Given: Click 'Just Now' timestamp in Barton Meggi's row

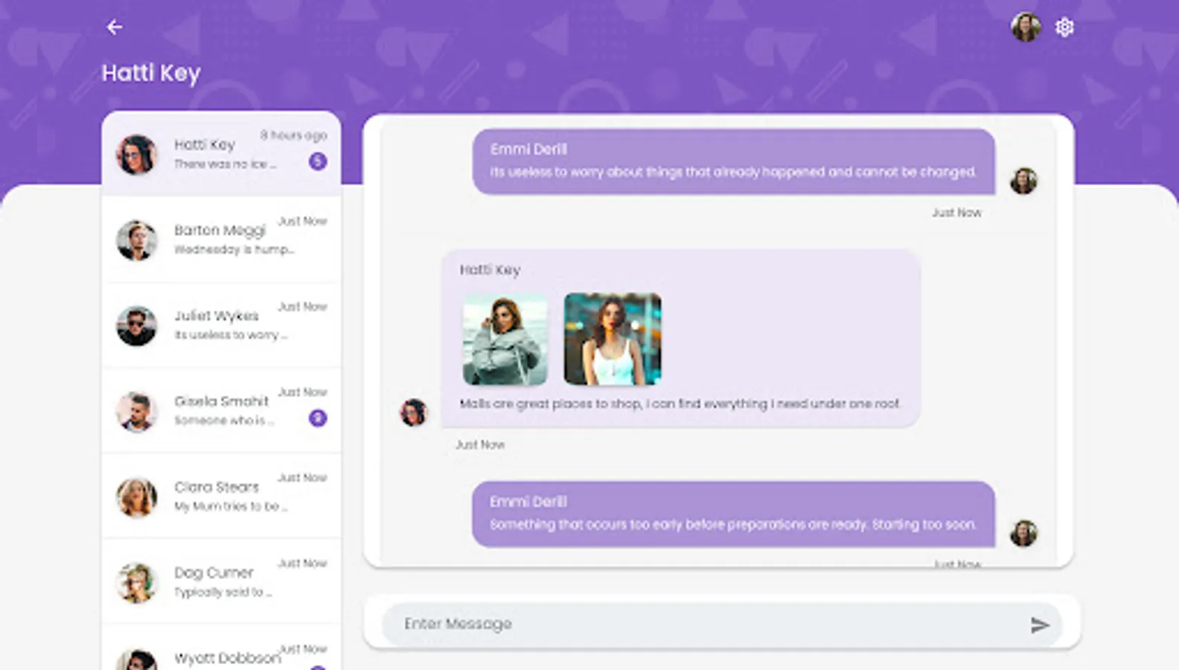Looking at the screenshot, I should click(302, 221).
